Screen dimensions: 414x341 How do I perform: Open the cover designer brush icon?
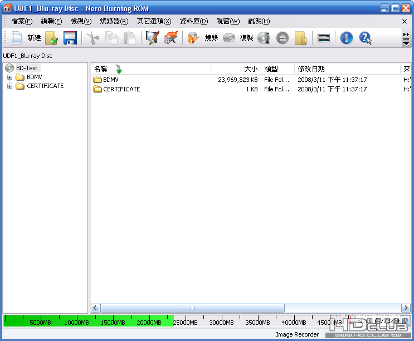click(152, 38)
